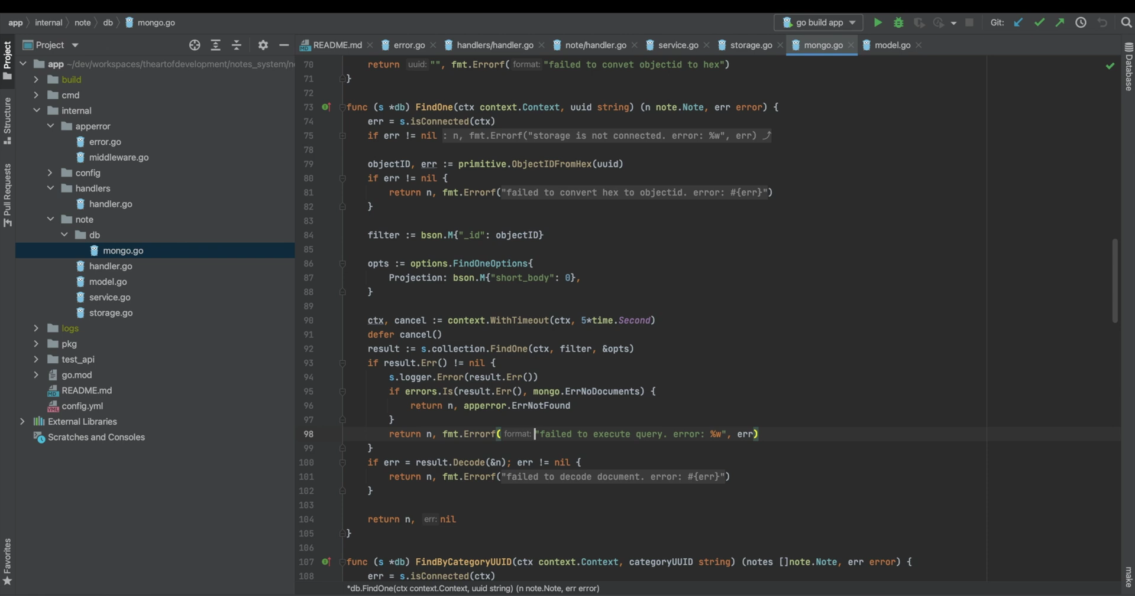Expand all in Project panel
Screen dimensions: 1135x596
[x=215, y=45]
